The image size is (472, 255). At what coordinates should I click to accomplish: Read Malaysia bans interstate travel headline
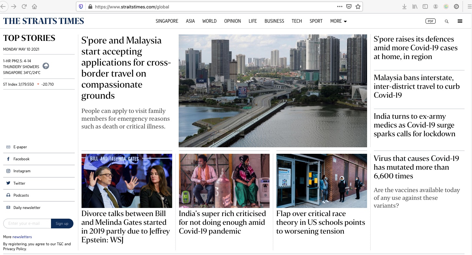416,86
